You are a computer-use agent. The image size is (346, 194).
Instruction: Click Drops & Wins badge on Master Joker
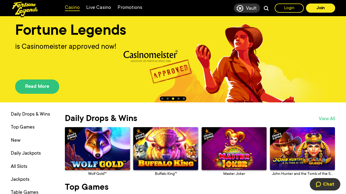[x=209, y=134]
